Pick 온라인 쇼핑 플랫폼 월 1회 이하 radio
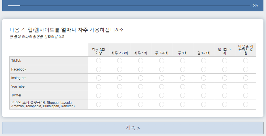 click(225, 104)
